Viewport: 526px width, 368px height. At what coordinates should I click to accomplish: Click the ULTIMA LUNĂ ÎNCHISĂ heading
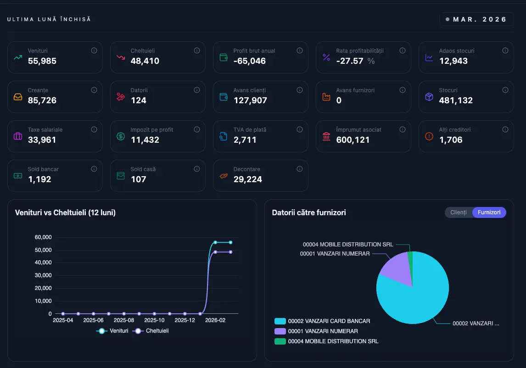(x=49, y=19)
